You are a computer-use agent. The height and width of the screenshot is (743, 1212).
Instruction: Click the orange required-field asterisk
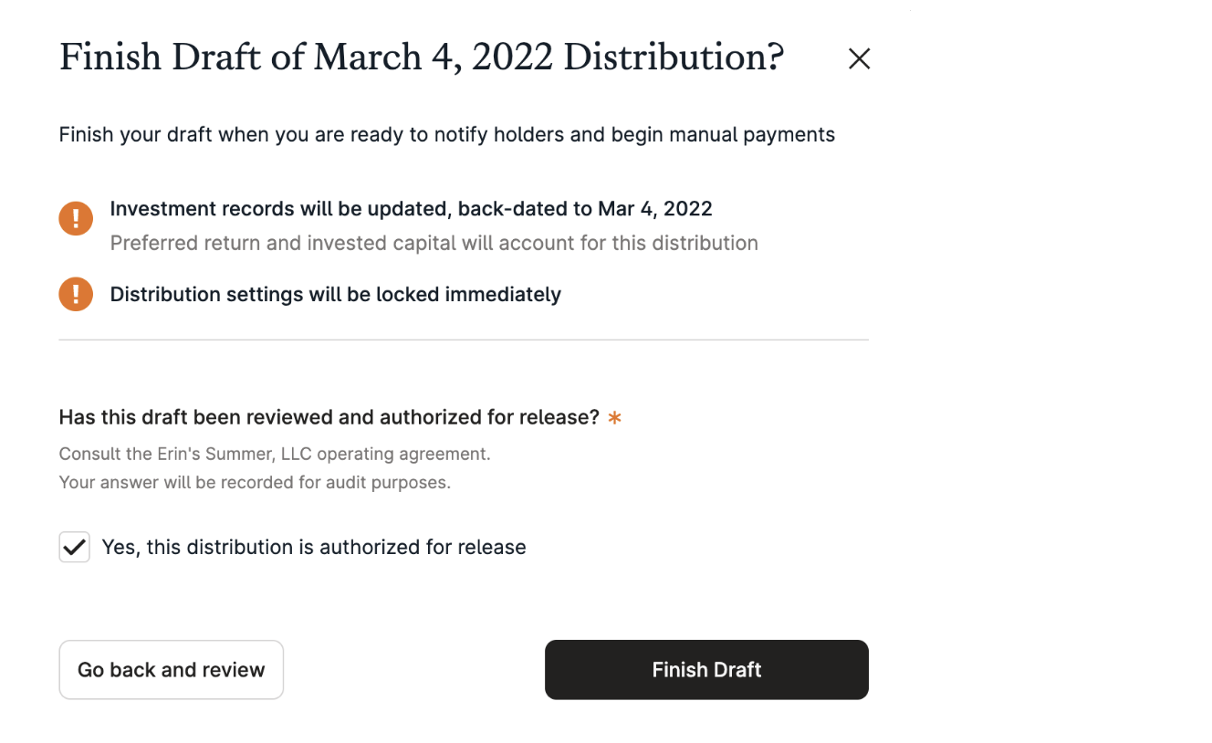click(615, 418)
